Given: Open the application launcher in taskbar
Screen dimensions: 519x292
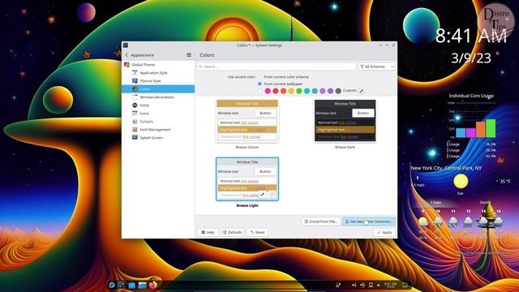Looking at the screenshot, I should (112, 285).
